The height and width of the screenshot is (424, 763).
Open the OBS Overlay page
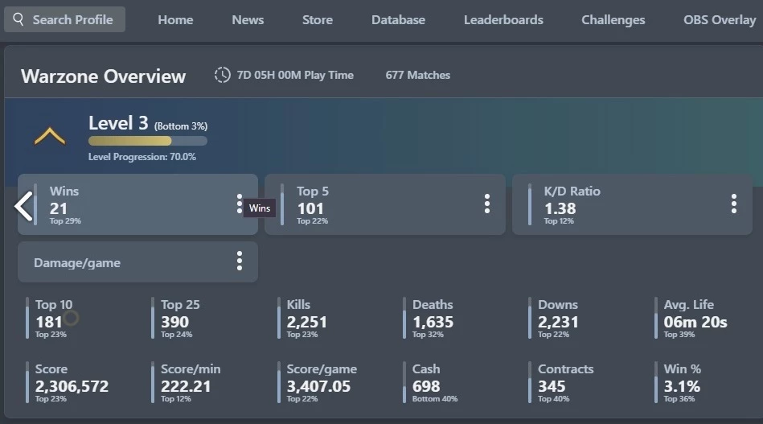tap(720, 20)
